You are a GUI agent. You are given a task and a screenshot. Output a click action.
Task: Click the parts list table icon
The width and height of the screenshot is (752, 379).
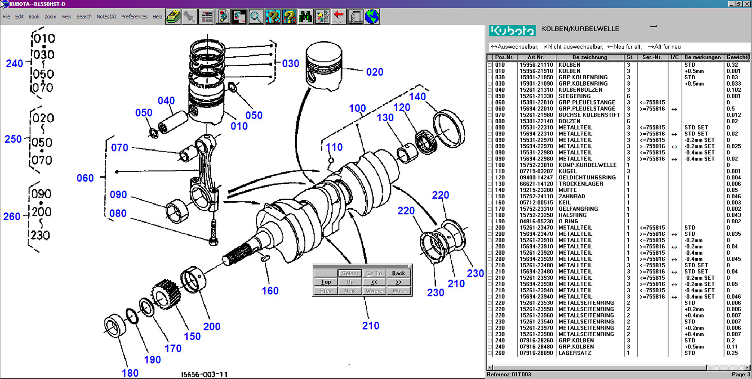206,17
